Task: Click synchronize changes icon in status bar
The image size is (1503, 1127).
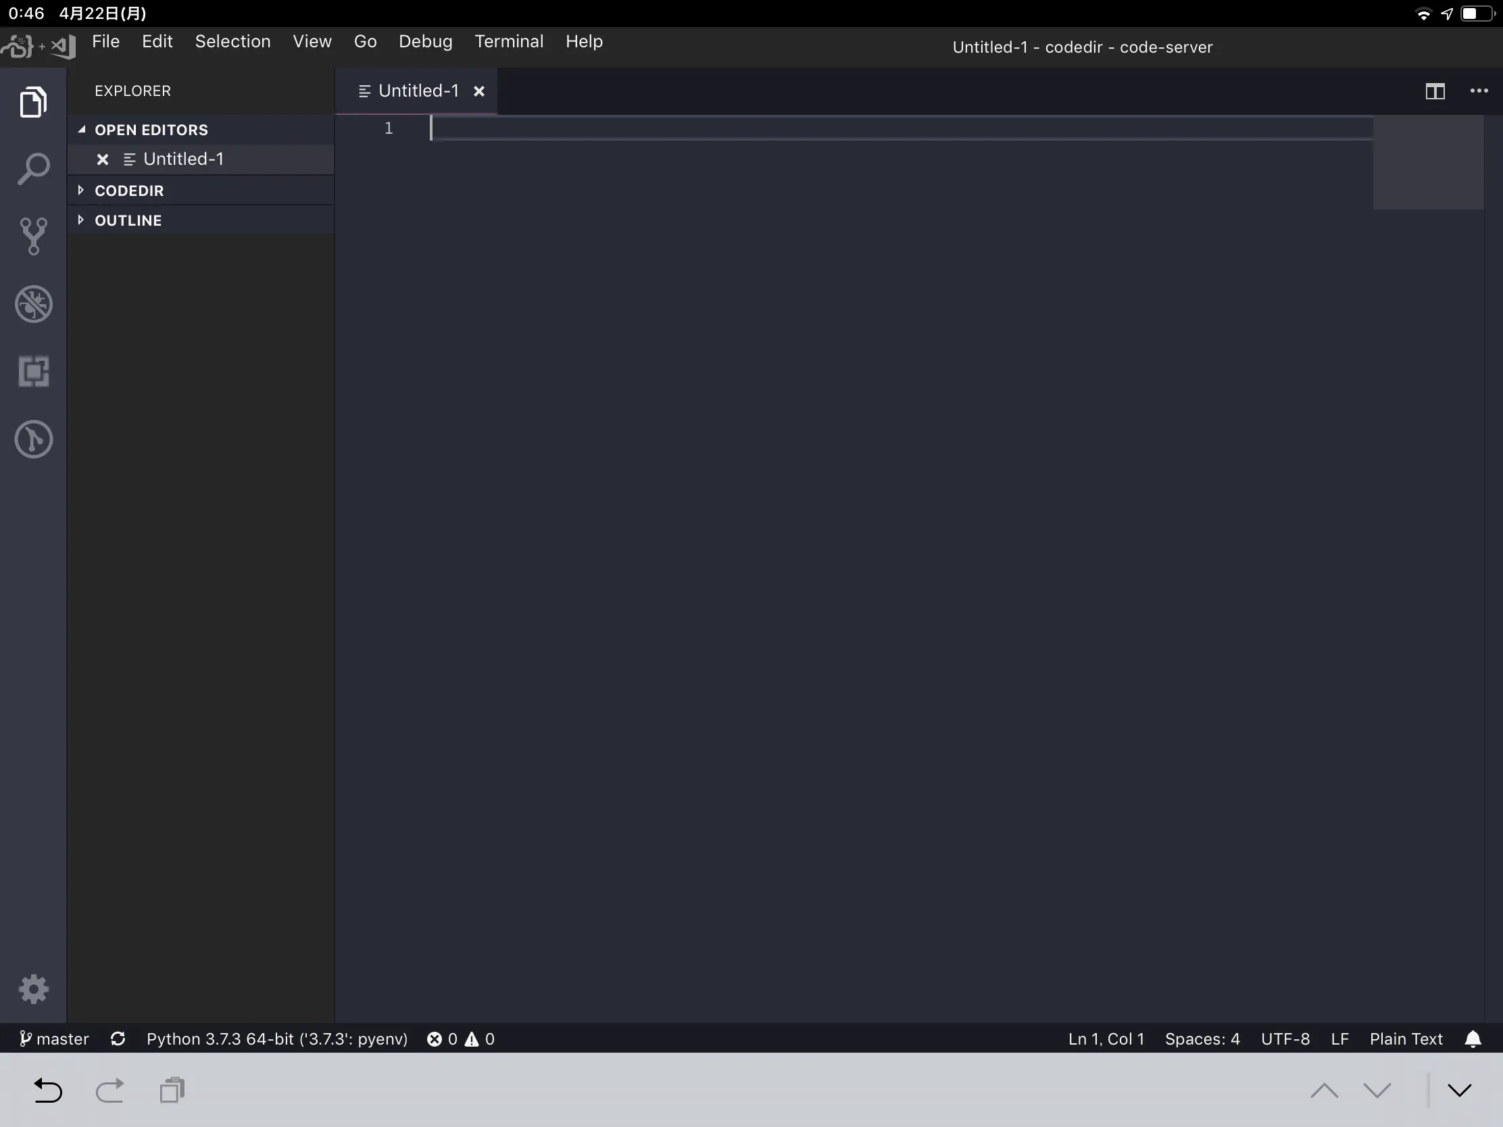Action: click(118, 1039)
